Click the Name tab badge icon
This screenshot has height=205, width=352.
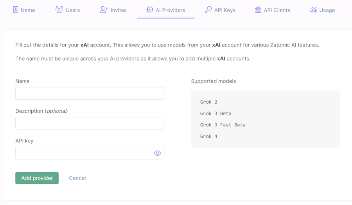coord(16,10)
